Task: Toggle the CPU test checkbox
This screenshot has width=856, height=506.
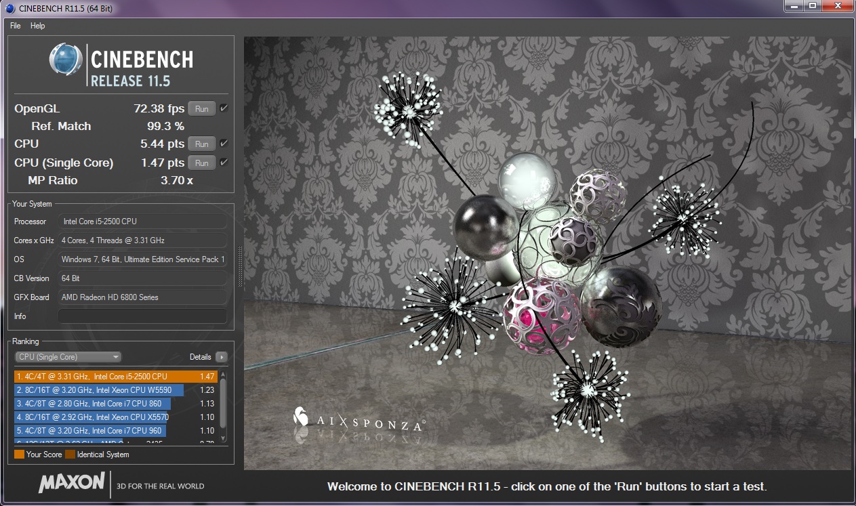Action: coord(224,143)
